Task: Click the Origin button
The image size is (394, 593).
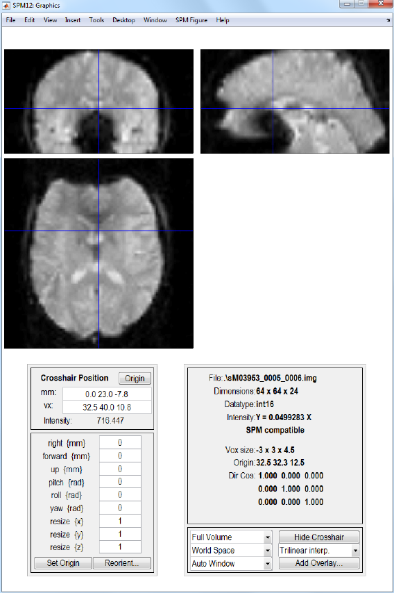Action: pos(135,378)
